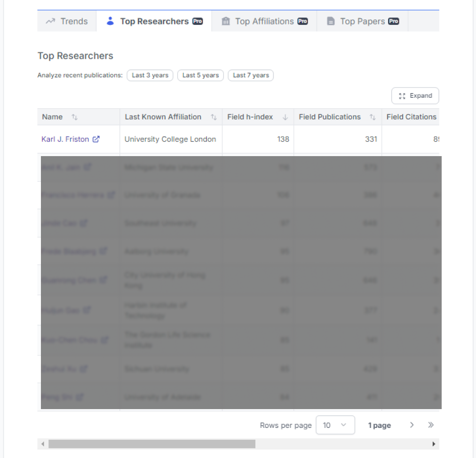Toggle Field h-index descending sort arrow
The image size is (476, 458).
(x=285, y=117)
